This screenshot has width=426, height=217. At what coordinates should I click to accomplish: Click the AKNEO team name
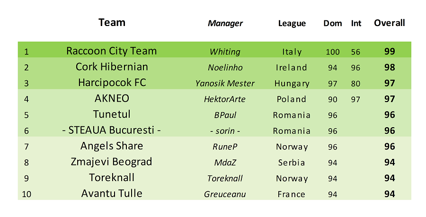coord(112,98)
